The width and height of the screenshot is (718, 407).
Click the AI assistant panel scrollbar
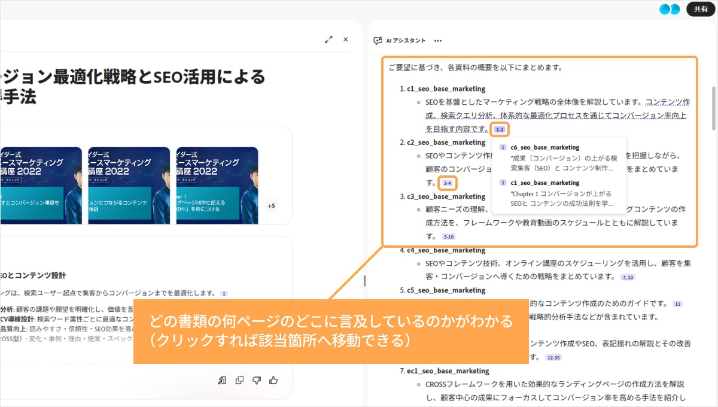[x=713, y=108]
